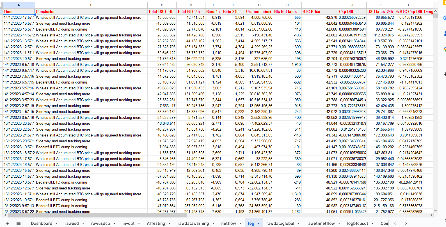Expand the rawdataglobal tab dropdown arrow
Viewport: 446px width, 227px height.
click(298, 223)
